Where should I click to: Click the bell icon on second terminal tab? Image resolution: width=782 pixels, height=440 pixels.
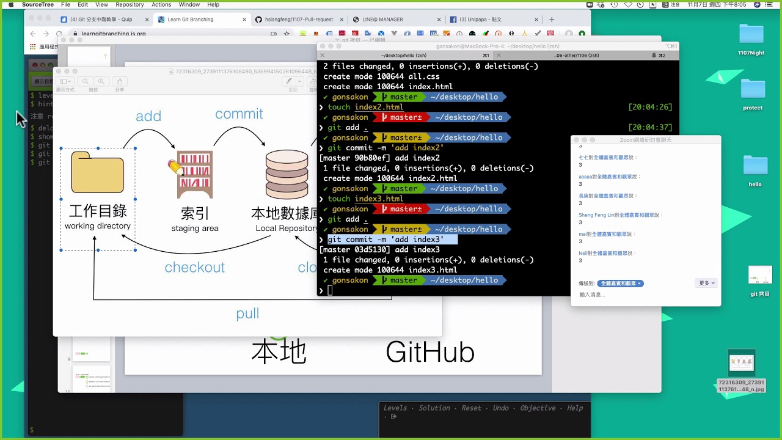[x=654, y=56]
